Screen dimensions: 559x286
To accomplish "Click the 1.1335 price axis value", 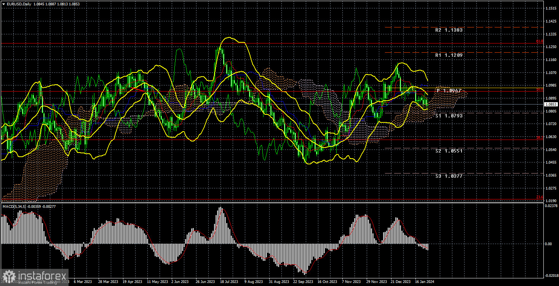I will pos(551,34).
